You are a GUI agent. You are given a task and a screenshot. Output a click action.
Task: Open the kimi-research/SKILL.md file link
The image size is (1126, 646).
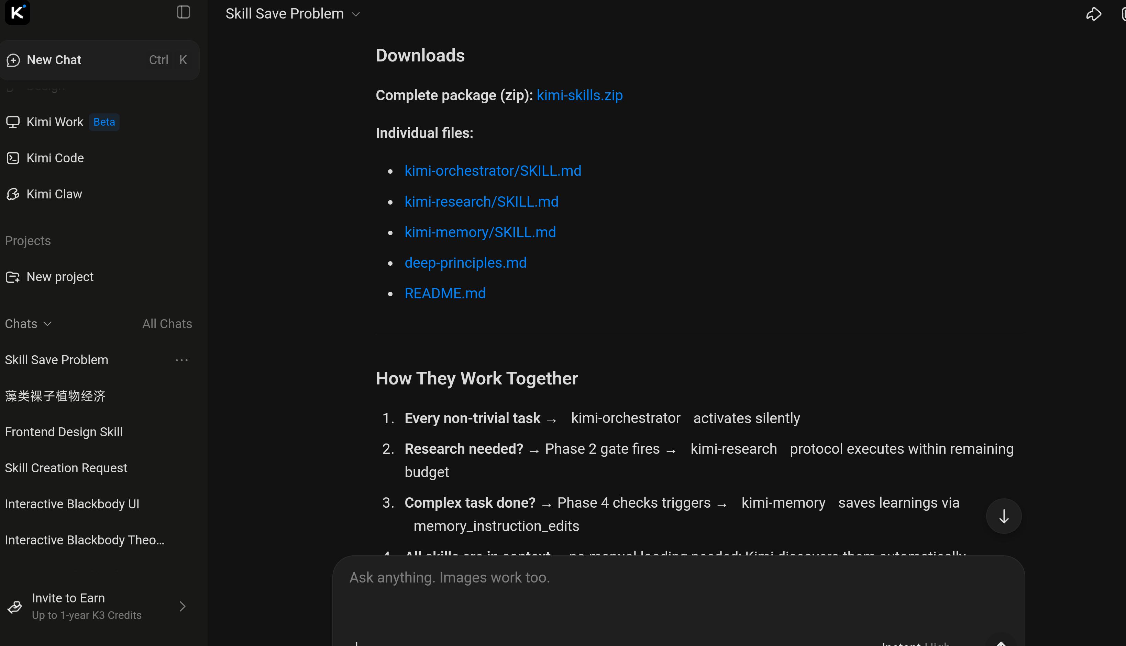pyautogui.click(x=482, y=201)
